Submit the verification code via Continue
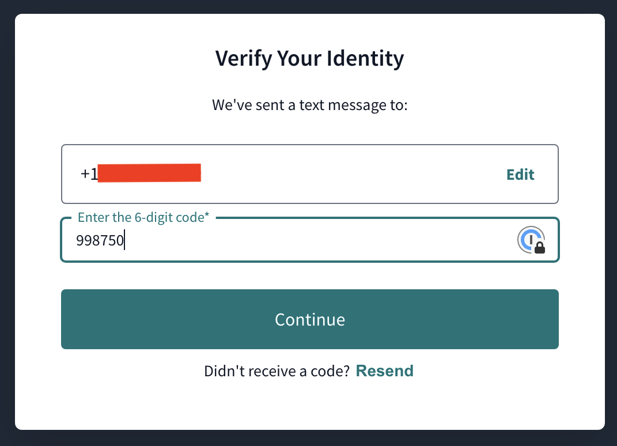 (309, 319)
